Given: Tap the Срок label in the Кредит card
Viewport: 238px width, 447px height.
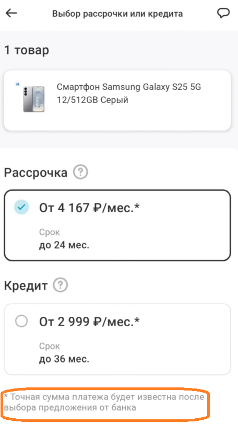Looking at the screenshot, I should click(x=50, y=347).
